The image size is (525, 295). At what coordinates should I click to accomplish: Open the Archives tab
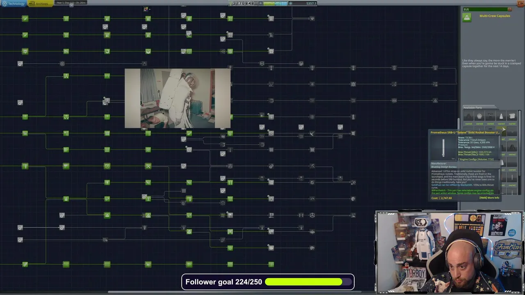[39, 4]
